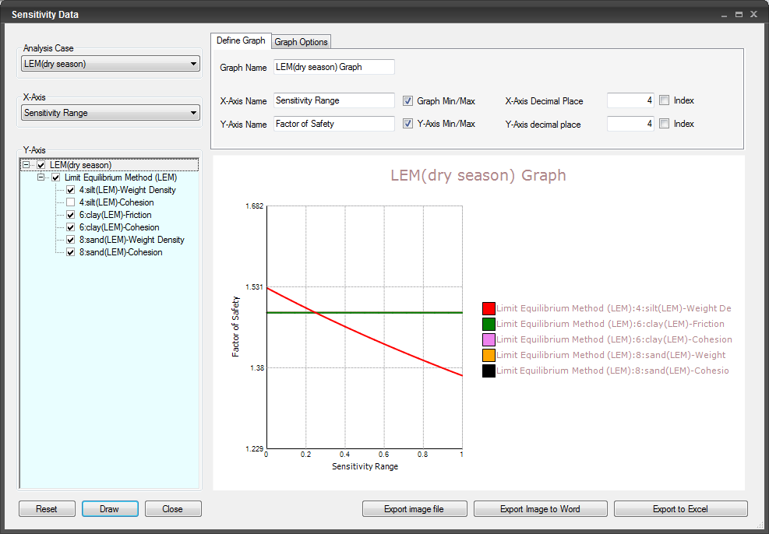Disable the Graph Min/Max checkbox

[407, 100]
